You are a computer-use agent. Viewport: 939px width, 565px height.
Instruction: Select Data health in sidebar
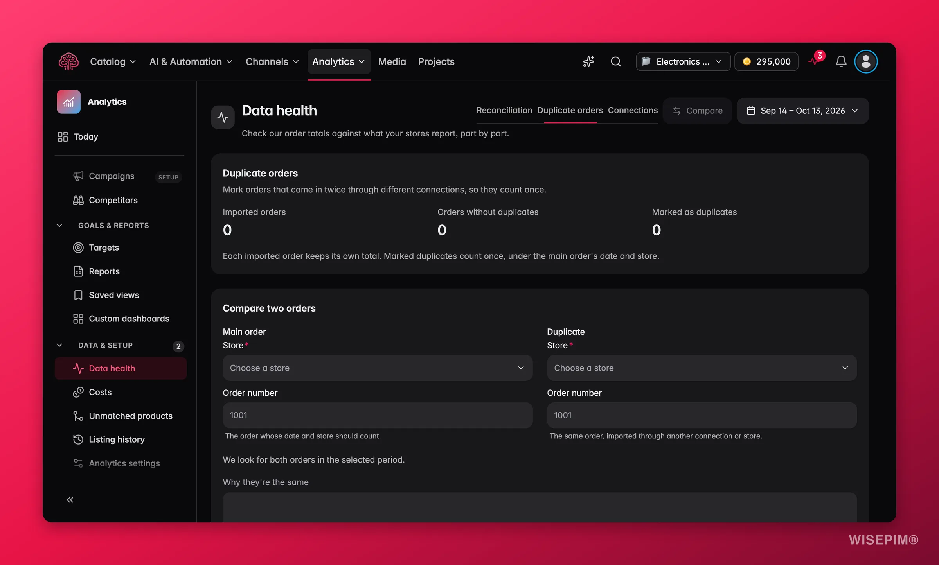pos(121,368)
